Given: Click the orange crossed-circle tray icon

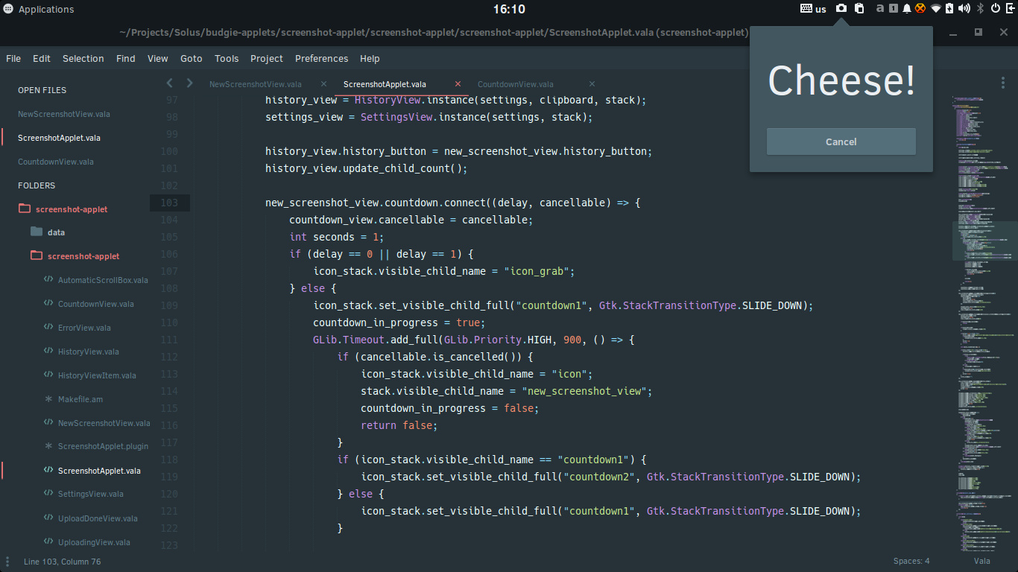Looking at the screenshot, I should 920,9.
